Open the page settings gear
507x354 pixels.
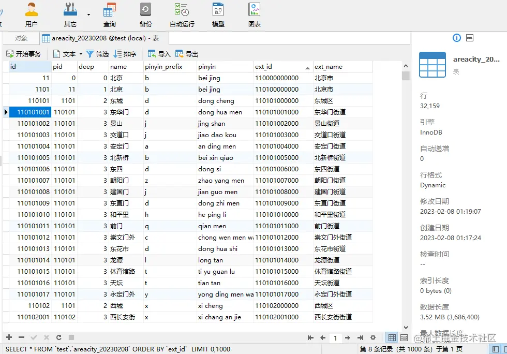[373, 338]
